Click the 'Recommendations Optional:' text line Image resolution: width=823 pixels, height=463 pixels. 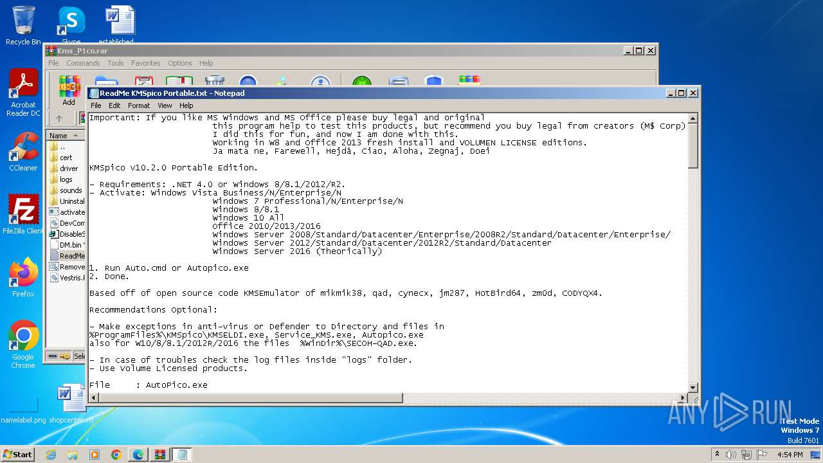153,310
